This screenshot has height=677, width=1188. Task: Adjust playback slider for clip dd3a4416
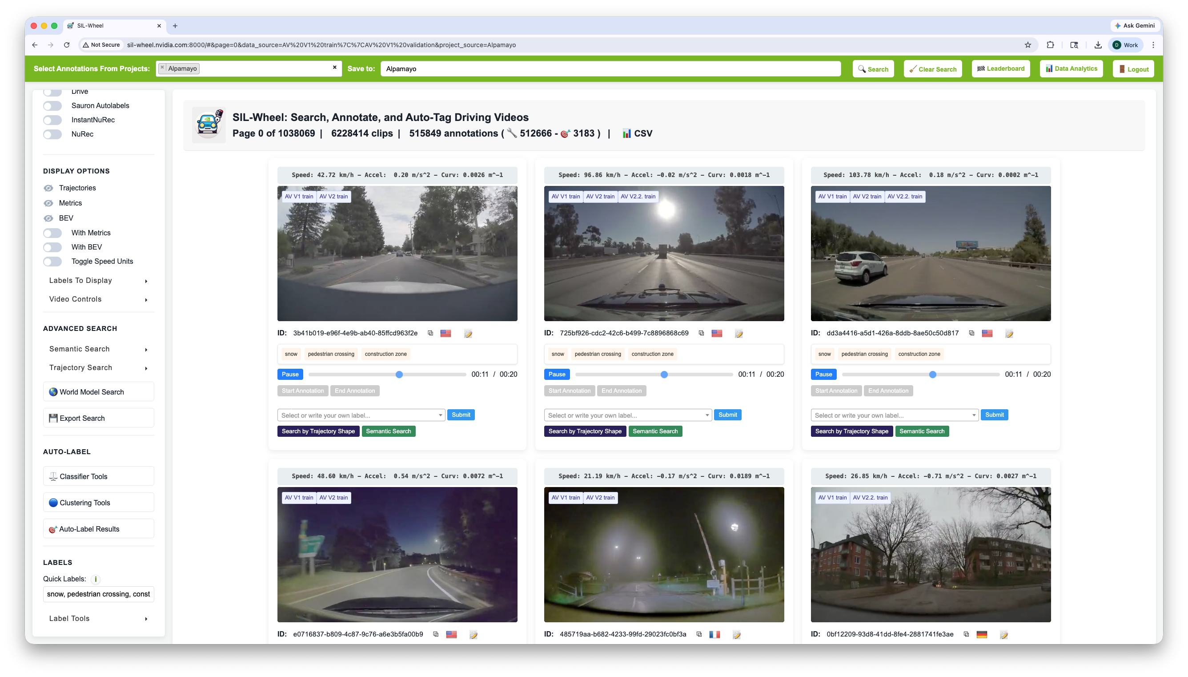pyautogui.click(x=920, y=374)
